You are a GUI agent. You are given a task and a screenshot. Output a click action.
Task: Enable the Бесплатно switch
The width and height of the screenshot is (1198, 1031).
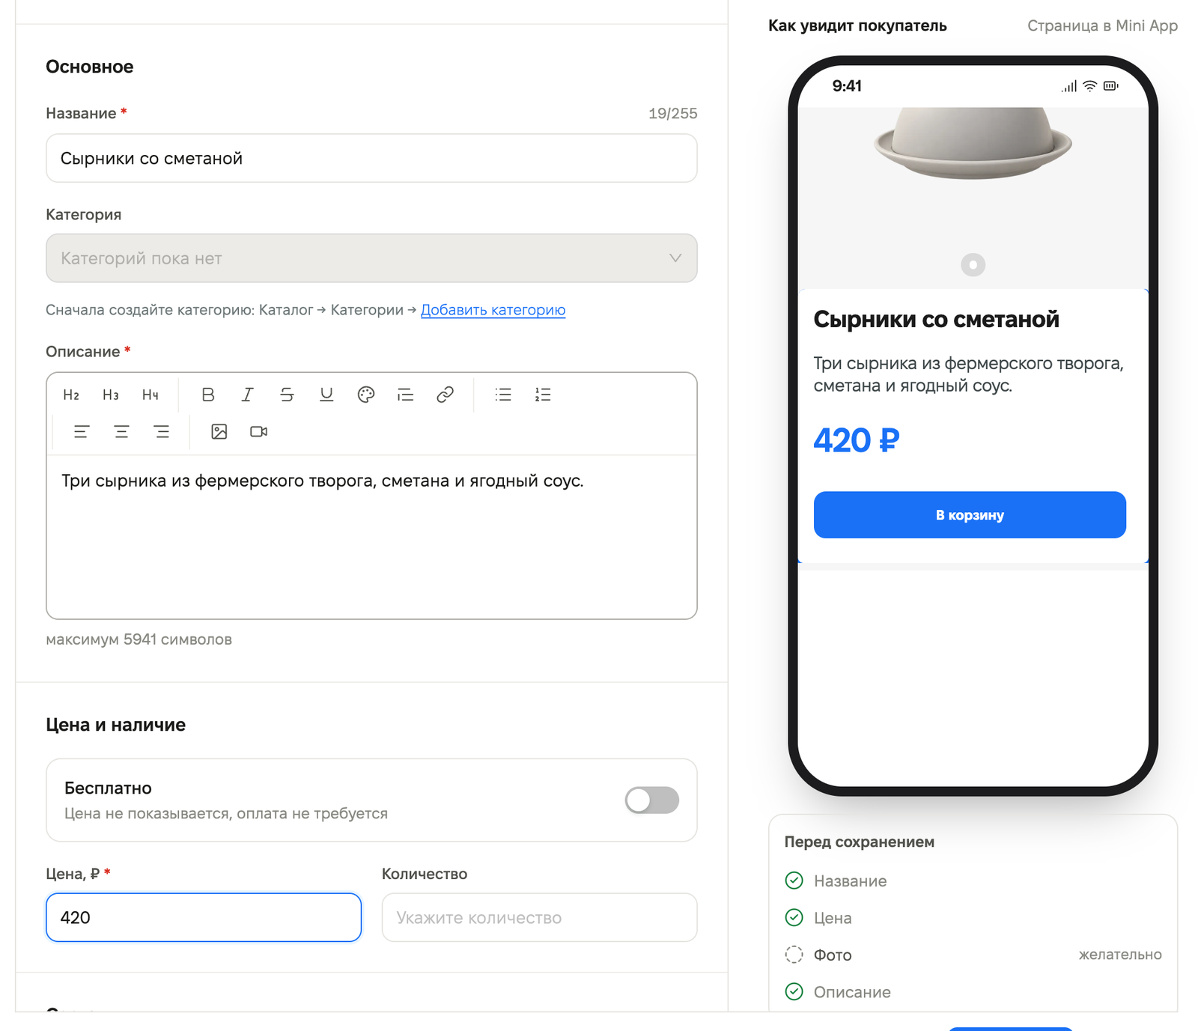[x=652, y=800]
